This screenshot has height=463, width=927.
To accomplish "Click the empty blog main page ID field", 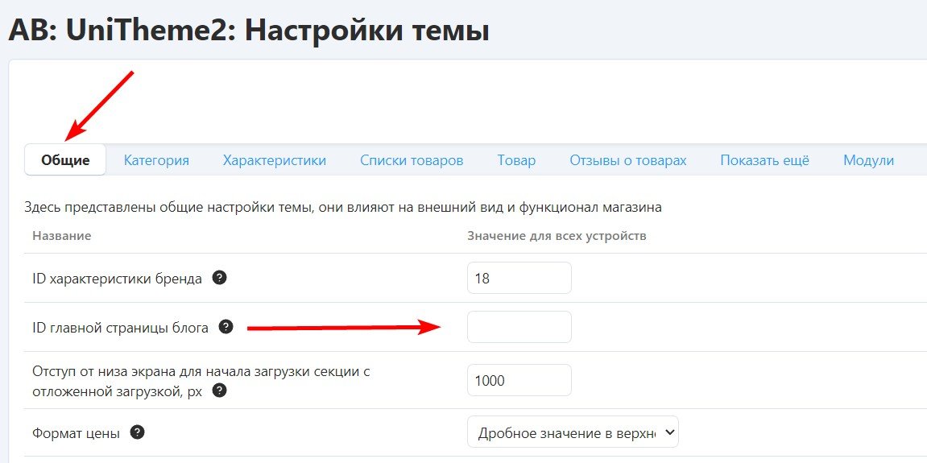I will [x=519, y=327].
